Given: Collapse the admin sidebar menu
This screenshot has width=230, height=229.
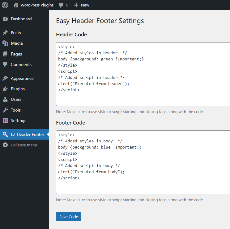Looking at the screenshot, I should point(24,145).
